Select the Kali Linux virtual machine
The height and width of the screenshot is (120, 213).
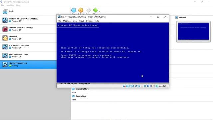[28, 38]
